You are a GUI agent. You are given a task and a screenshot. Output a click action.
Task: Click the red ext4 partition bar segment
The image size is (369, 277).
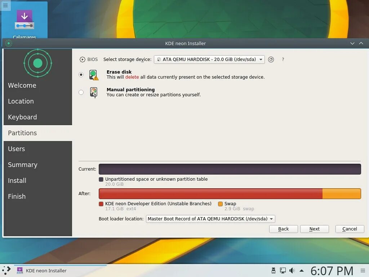tap(210, 194)
